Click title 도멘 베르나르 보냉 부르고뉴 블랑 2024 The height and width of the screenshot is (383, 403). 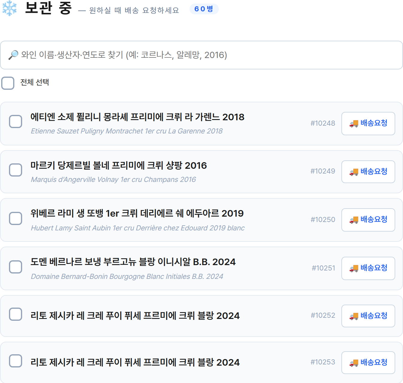click(x=133, y=262)
